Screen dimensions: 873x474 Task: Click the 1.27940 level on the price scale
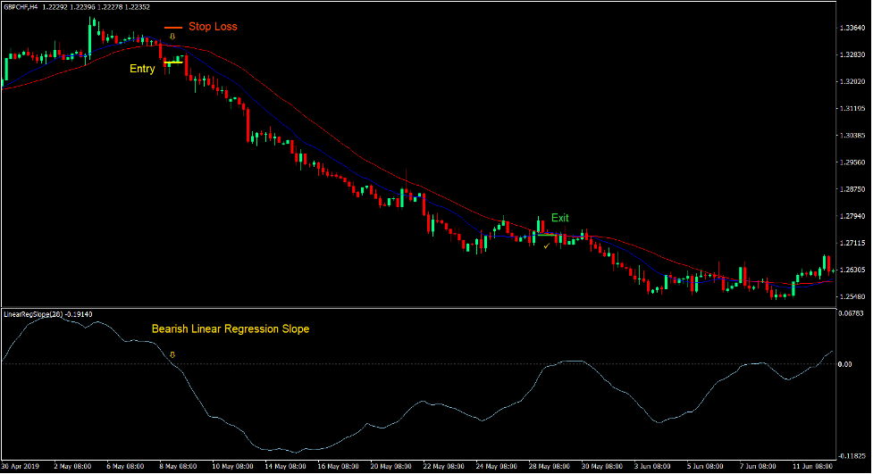tap(852, 216)
